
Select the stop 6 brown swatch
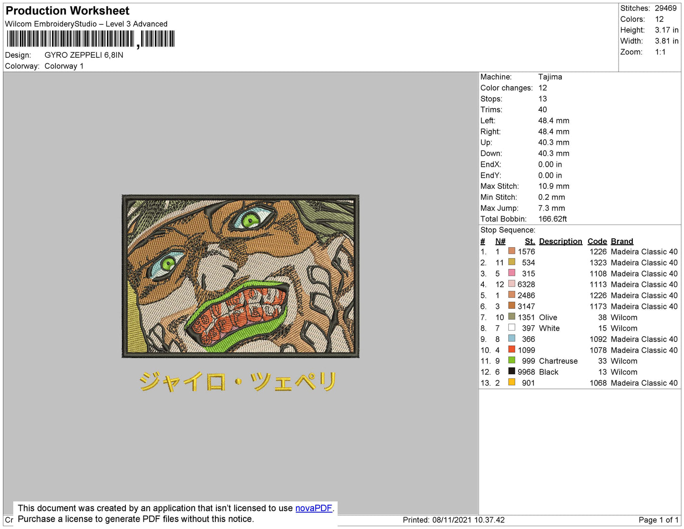coord(512,305)
